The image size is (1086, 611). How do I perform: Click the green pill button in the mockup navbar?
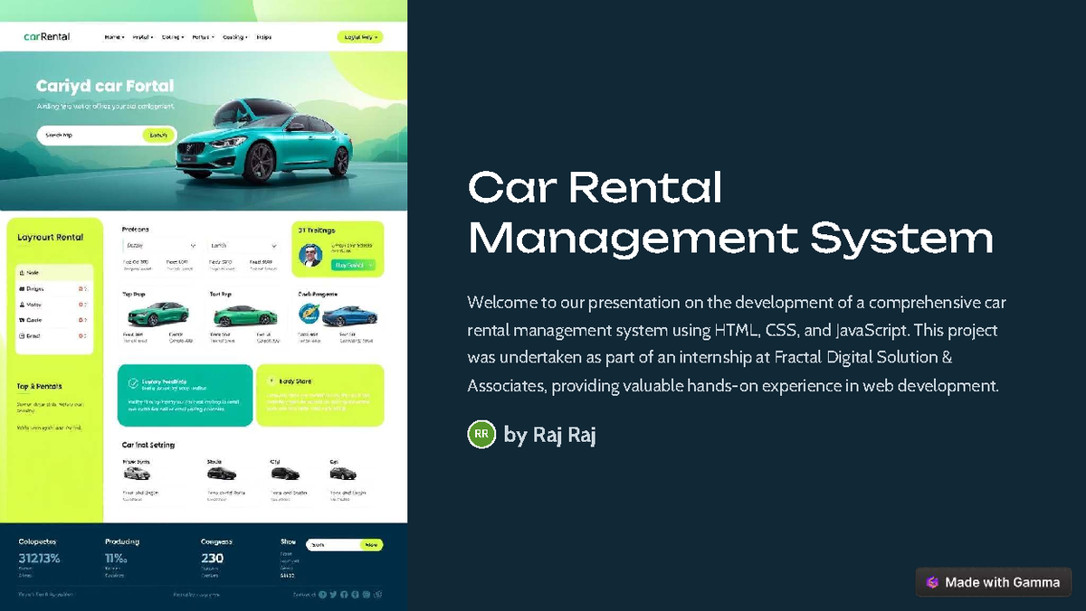coord(360,37)
